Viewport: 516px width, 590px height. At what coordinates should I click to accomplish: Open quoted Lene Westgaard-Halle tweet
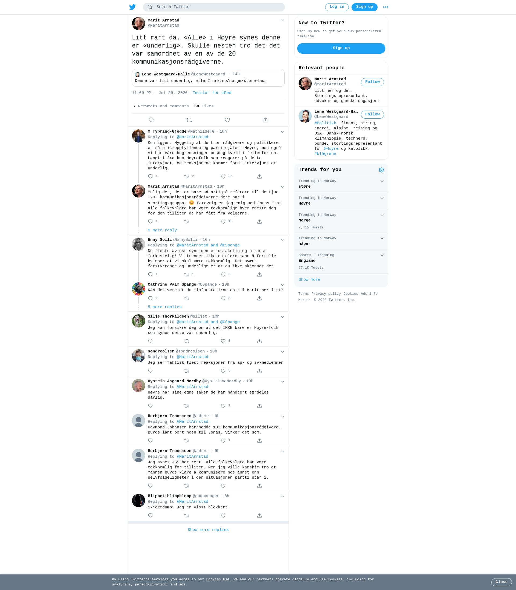pos(208,78)
